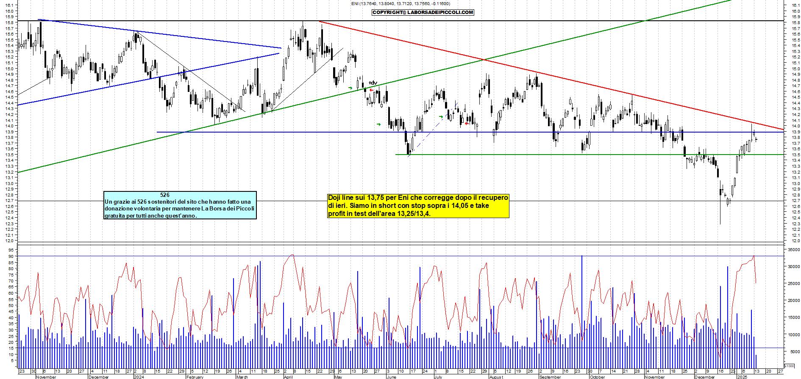Image resolution: width=801 pixels, height=379 pixels.
Task: Click the 55 level on oscillator axis
Action: coord(11,299)
